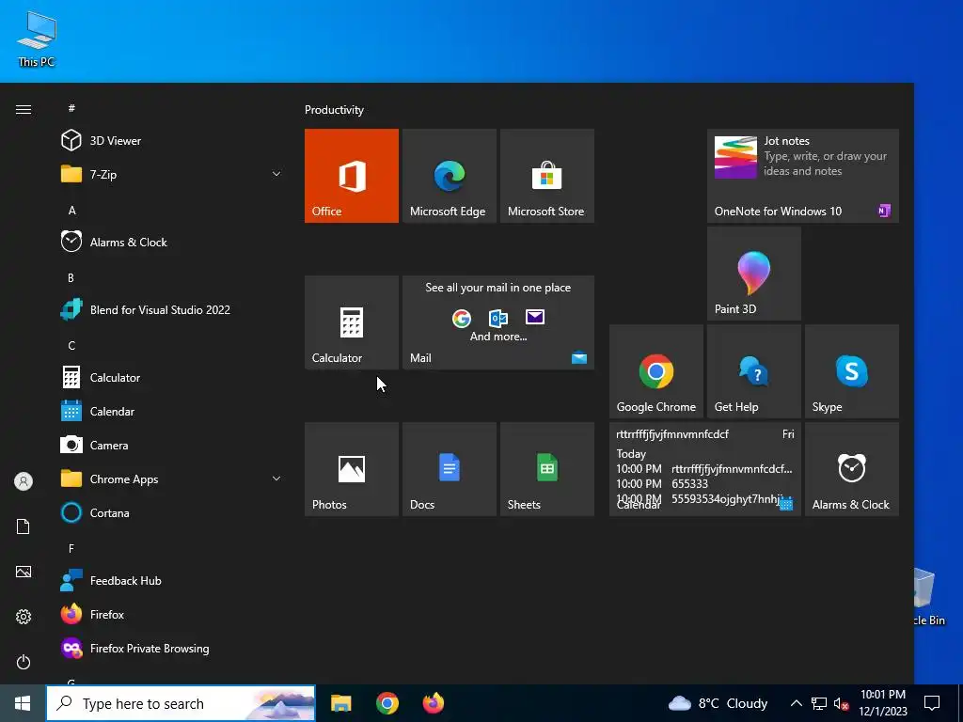
Task: Click the muted volume icon
Action: tap(842, 703)
